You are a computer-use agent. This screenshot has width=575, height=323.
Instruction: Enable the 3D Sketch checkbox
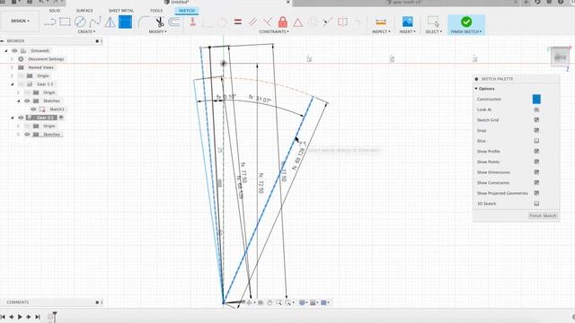[x=536, y=204]
